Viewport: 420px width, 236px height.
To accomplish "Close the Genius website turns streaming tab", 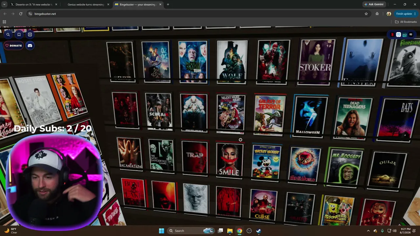I will 109,5.
